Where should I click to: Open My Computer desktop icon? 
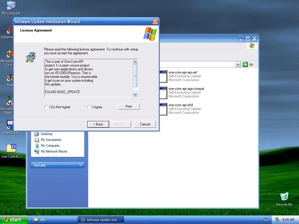coord(11,8)
